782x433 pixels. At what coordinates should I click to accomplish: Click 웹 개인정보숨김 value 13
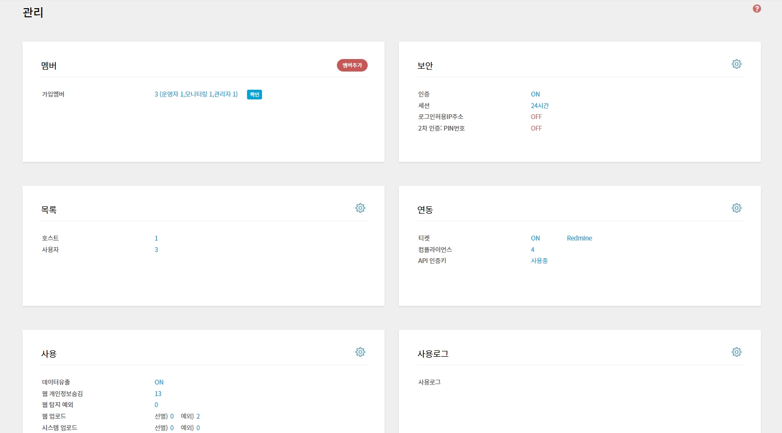tap(158, 394)
